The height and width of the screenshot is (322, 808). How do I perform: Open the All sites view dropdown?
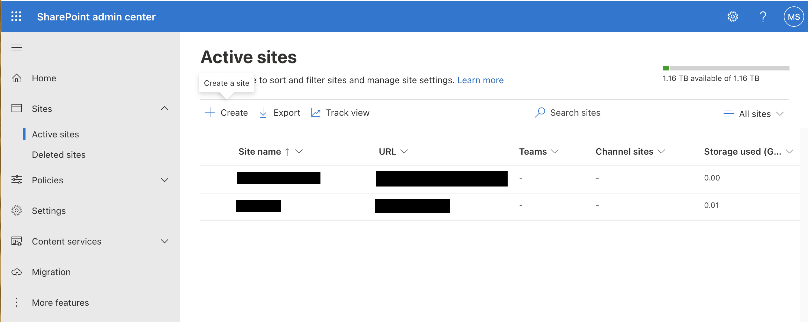(x=754, y=114)
